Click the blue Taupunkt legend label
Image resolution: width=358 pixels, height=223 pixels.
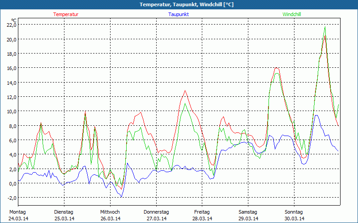coord(179,14)
